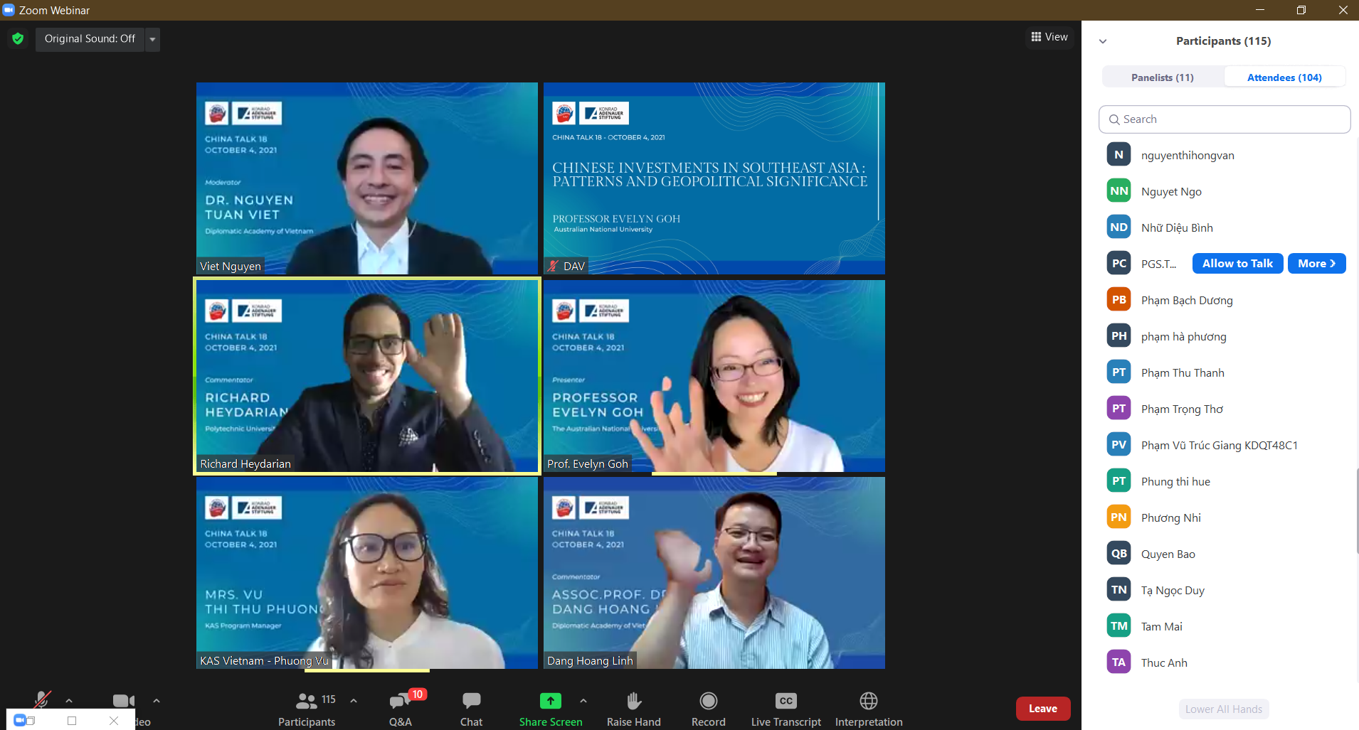Collapse the Participants panel chevron
The width and height of the screenshot is (1359, 730).
(1103, 41)
